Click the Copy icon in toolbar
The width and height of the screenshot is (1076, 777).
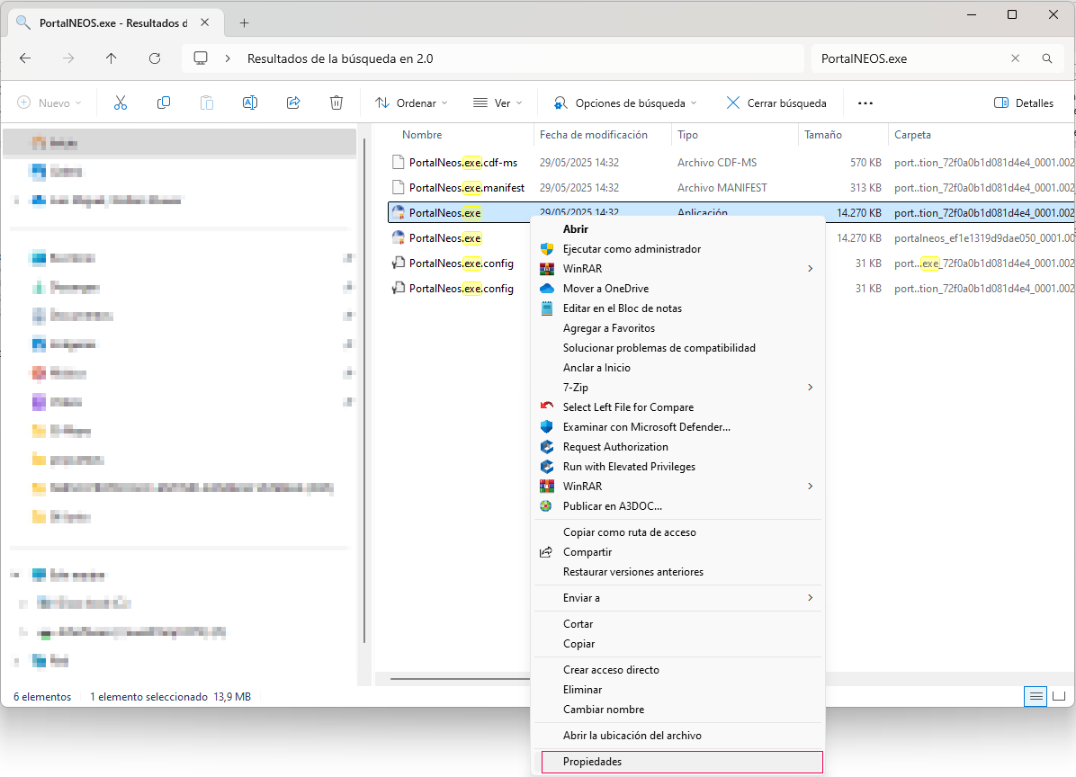(x=164, y=103)
